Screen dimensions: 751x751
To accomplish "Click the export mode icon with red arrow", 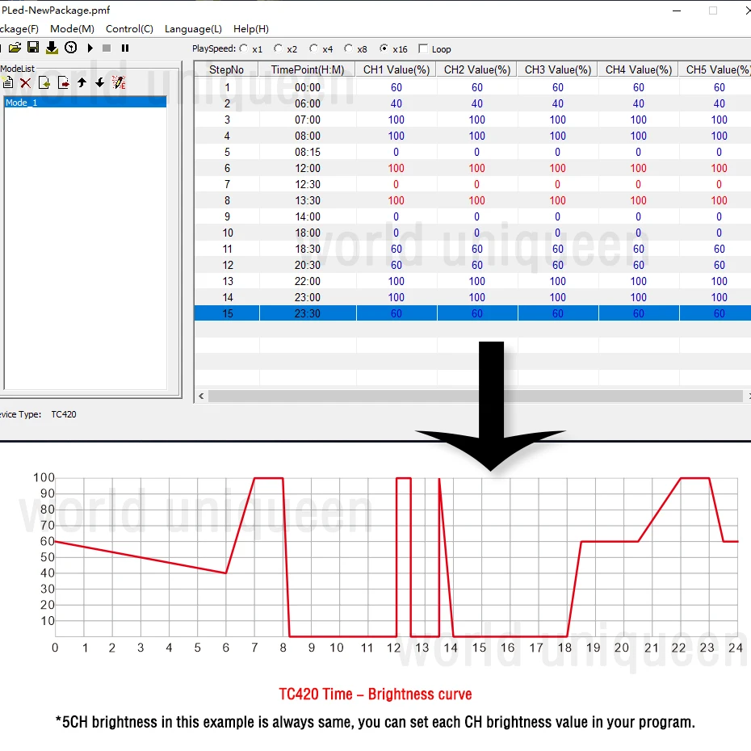I will click(63, 83).
